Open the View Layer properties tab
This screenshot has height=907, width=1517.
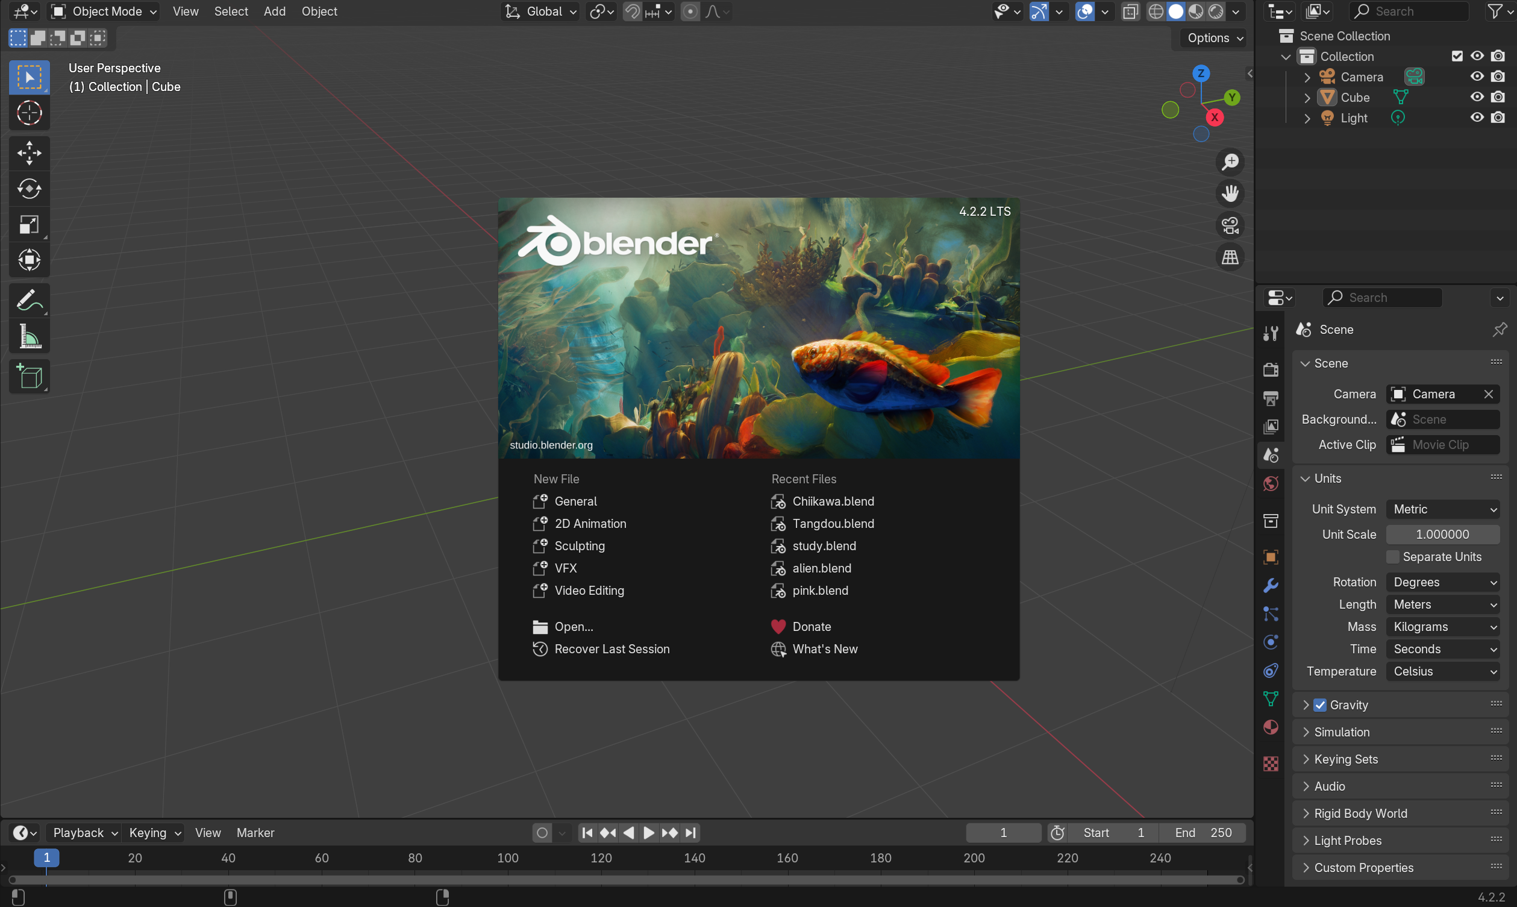tap(1271, 427)
